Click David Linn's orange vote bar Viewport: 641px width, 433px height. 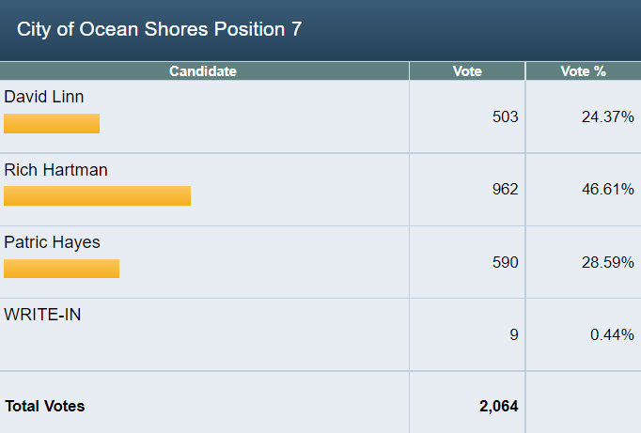pos(52,124)
